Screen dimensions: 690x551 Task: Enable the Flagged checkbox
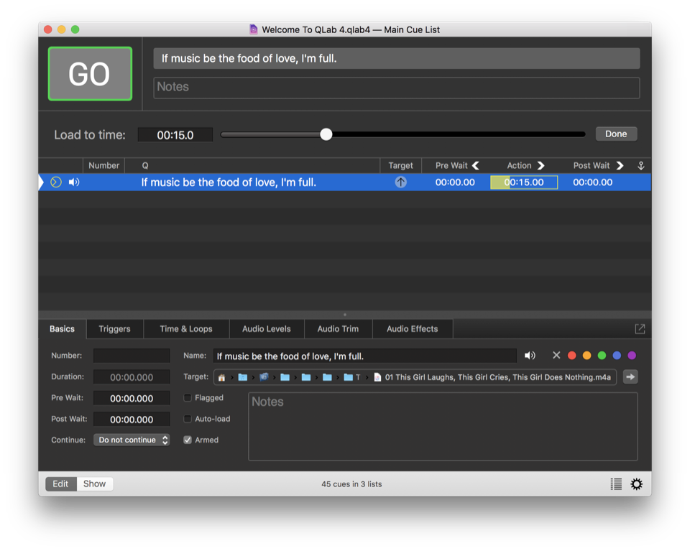(x=188, y=398)
